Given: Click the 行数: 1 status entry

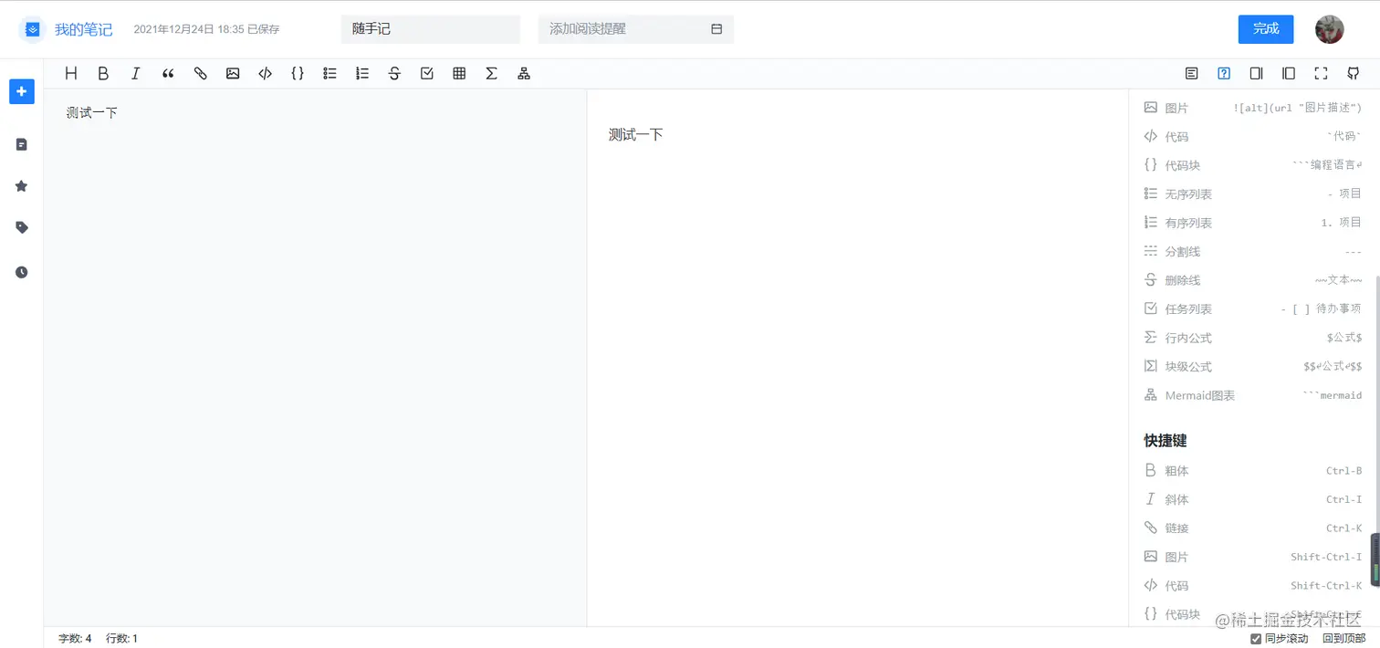Looking at the screenshot, I should click(121, 639).
